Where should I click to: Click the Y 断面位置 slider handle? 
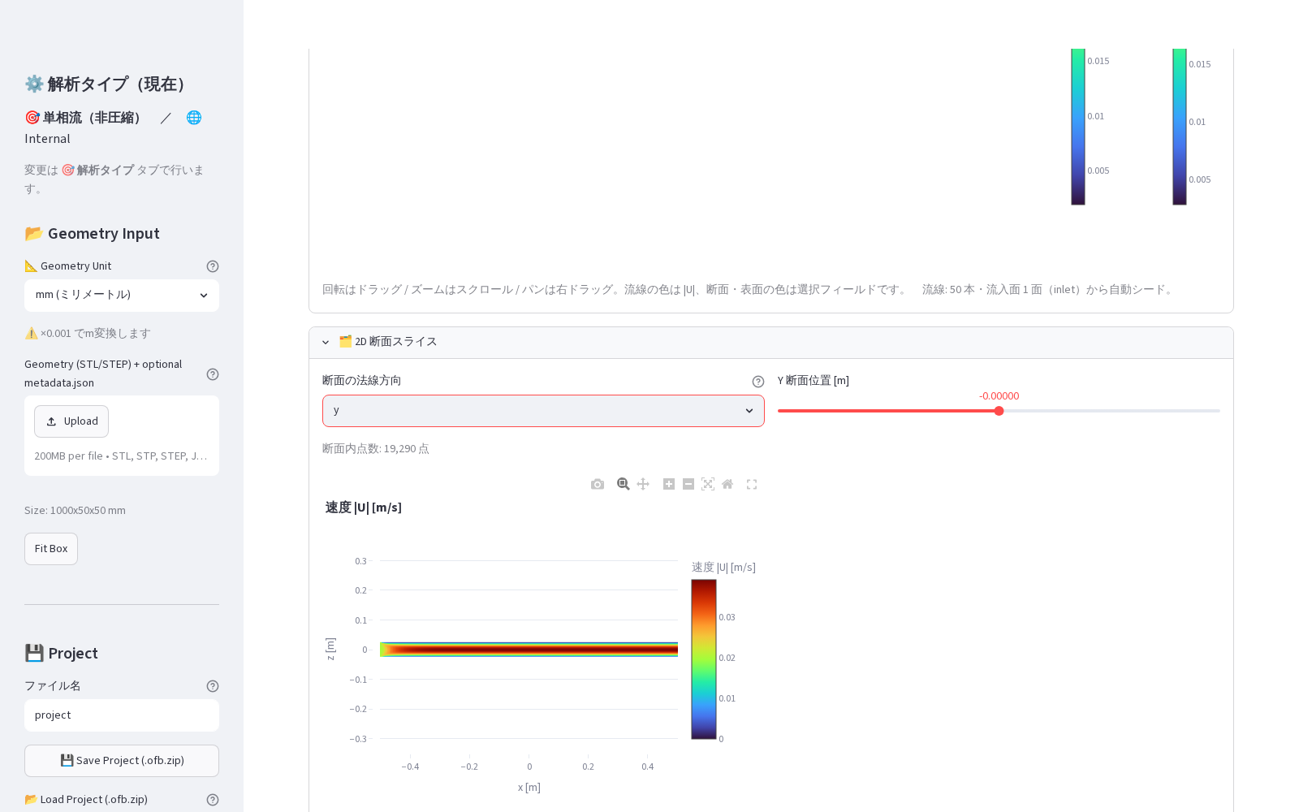pyautogui.click(x=999, y=411)
